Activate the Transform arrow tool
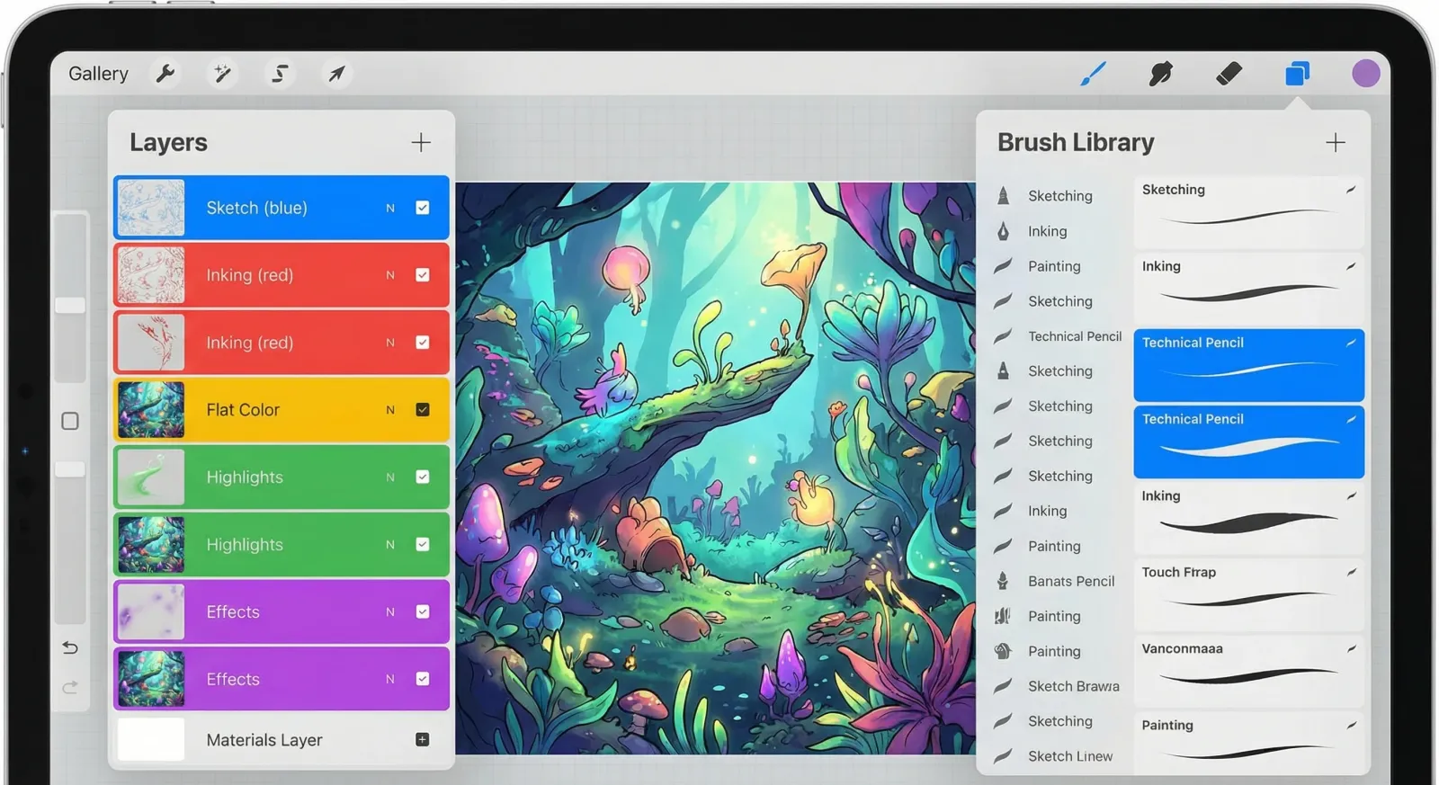 (336, 74)
